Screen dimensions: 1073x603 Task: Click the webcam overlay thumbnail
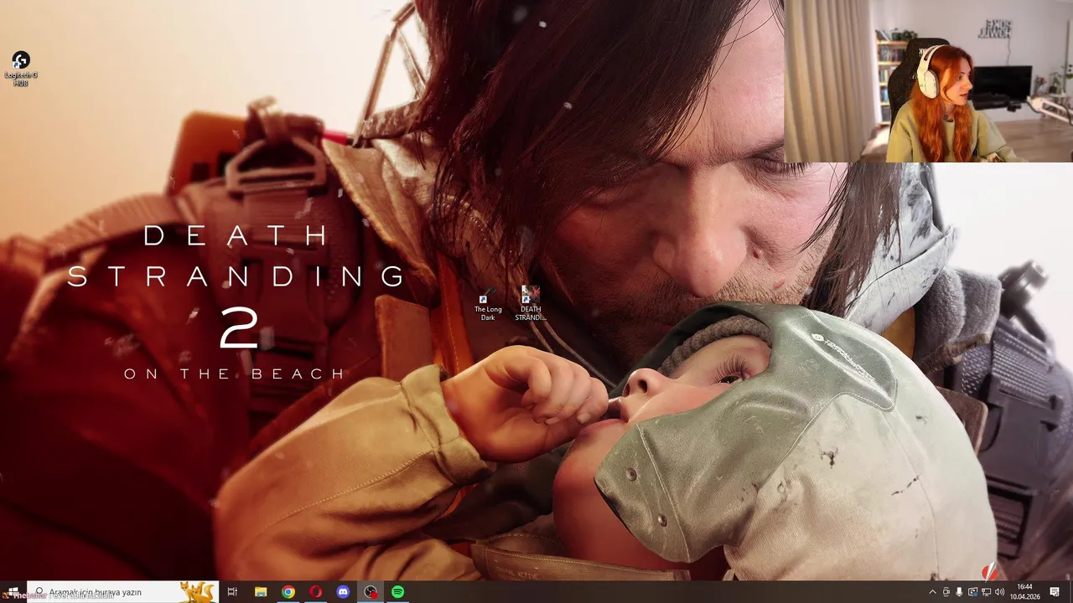928,81
